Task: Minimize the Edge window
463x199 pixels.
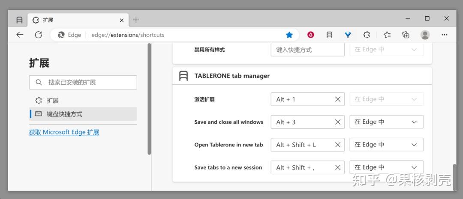Action: [408, 18]
